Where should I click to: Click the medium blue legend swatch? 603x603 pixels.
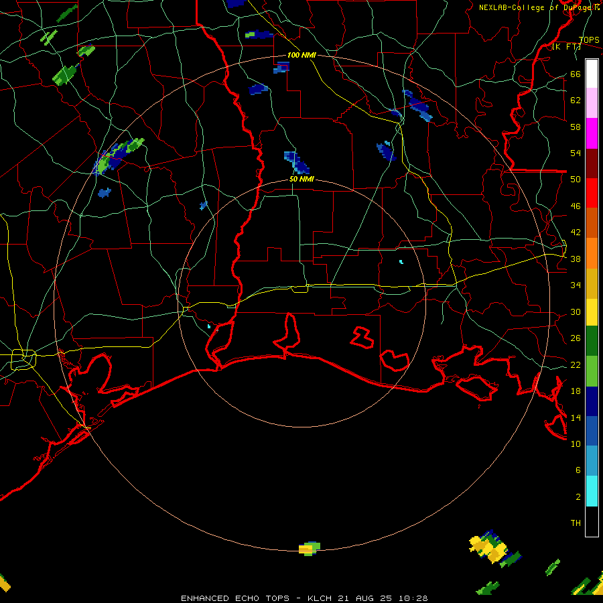[x=592, y=431]
